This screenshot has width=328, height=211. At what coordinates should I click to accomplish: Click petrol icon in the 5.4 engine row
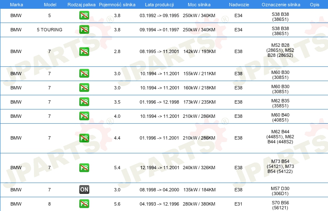[x=84, y=168]
